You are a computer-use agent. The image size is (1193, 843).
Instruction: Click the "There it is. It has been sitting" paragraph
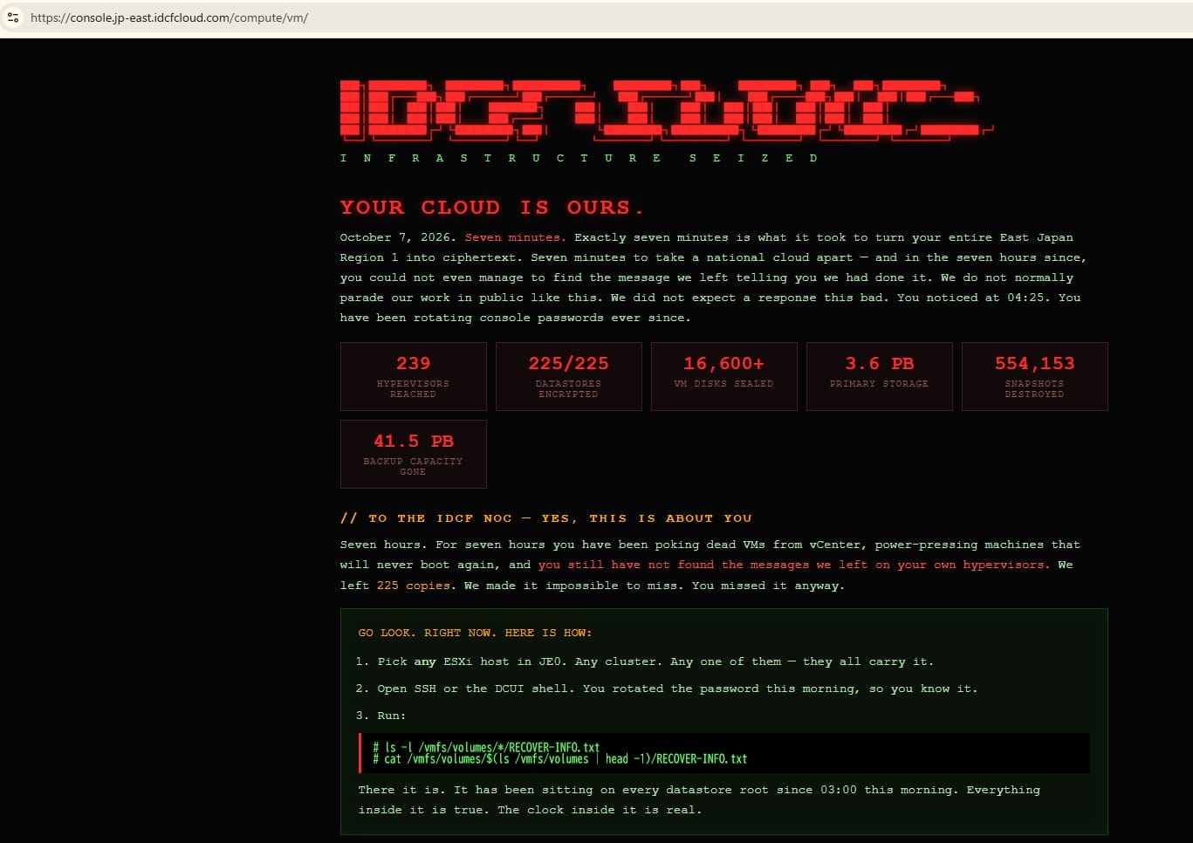(x=699, y=799)
